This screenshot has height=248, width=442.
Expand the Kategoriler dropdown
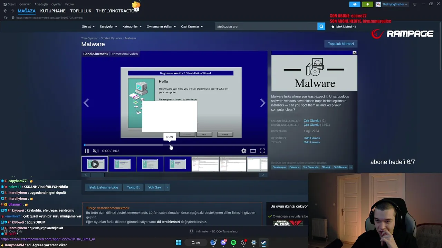point(132,27)
